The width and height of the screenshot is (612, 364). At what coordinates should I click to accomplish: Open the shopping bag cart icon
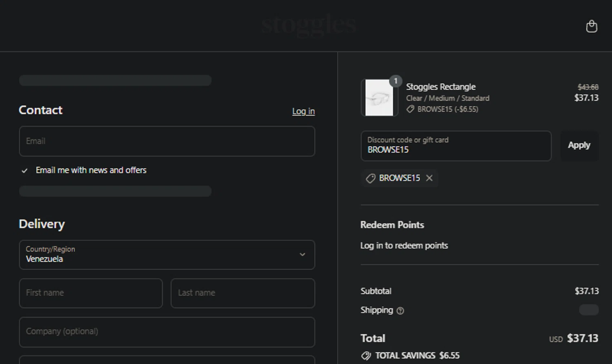592,27
